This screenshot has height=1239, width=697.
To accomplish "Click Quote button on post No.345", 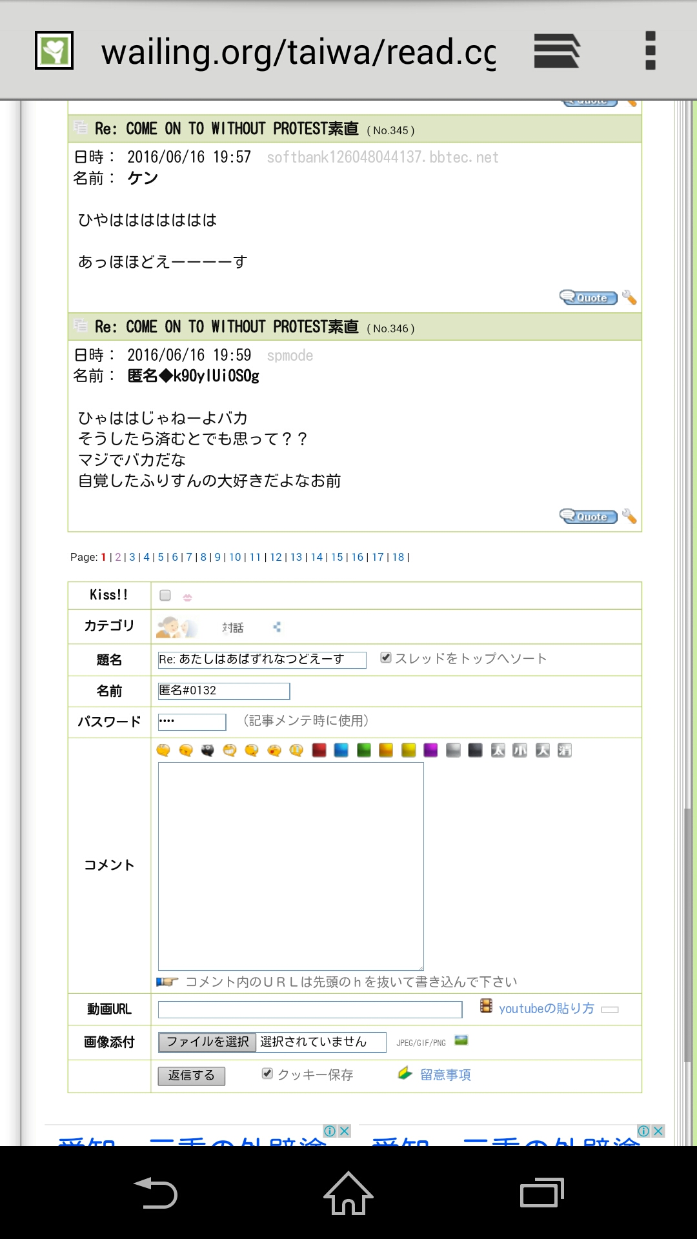I will pos(588,297).
